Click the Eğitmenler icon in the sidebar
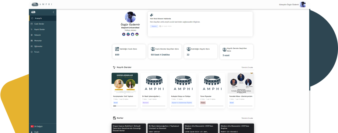Image resolution: width=338 pixels, height=133 pixels. 32,46
